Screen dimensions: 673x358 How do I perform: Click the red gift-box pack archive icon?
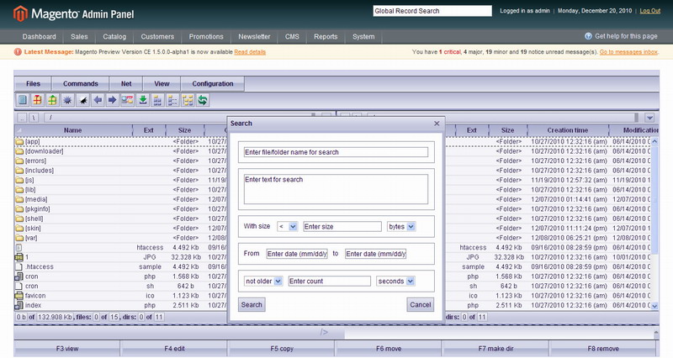(x=38, y=100)
